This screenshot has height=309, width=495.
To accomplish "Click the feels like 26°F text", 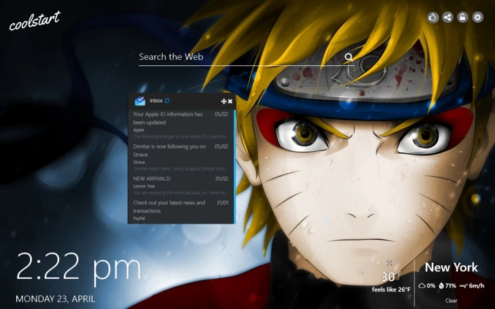I will click(391, 290).
